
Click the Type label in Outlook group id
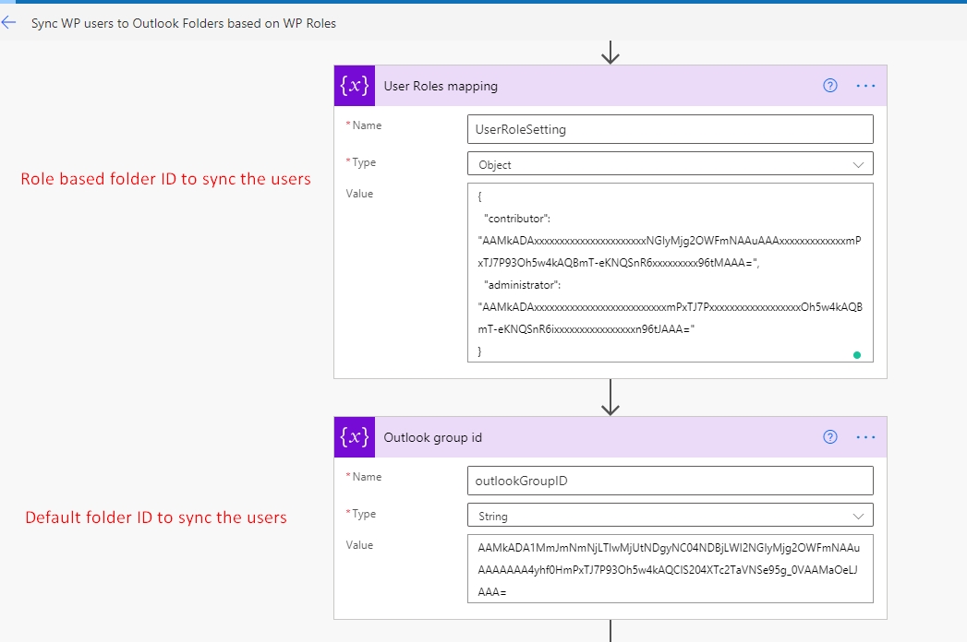click(x=364, y=514)
